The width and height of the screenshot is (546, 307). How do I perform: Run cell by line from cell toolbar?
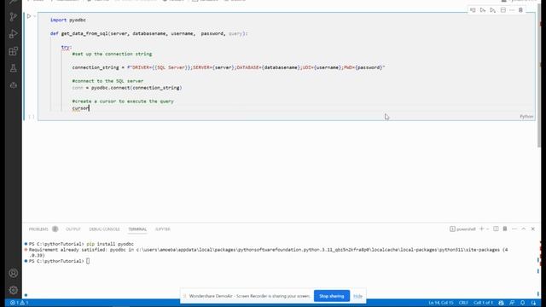[x=473, y=10]
